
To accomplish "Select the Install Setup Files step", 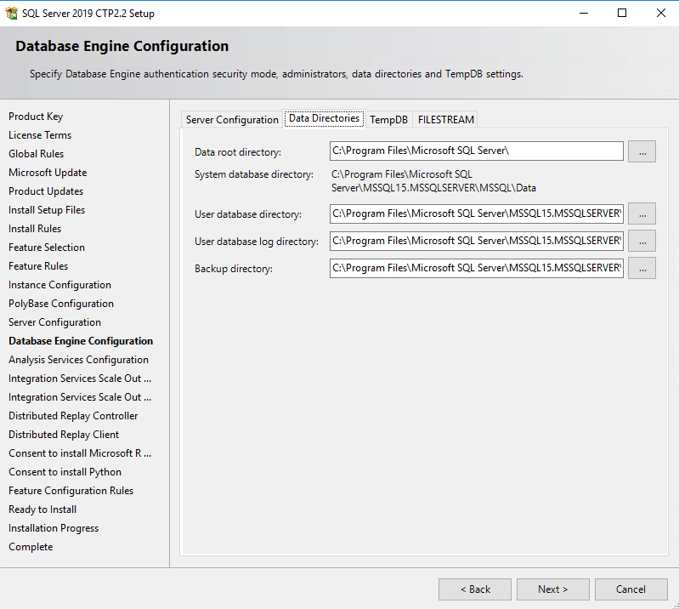I will 47,210.
